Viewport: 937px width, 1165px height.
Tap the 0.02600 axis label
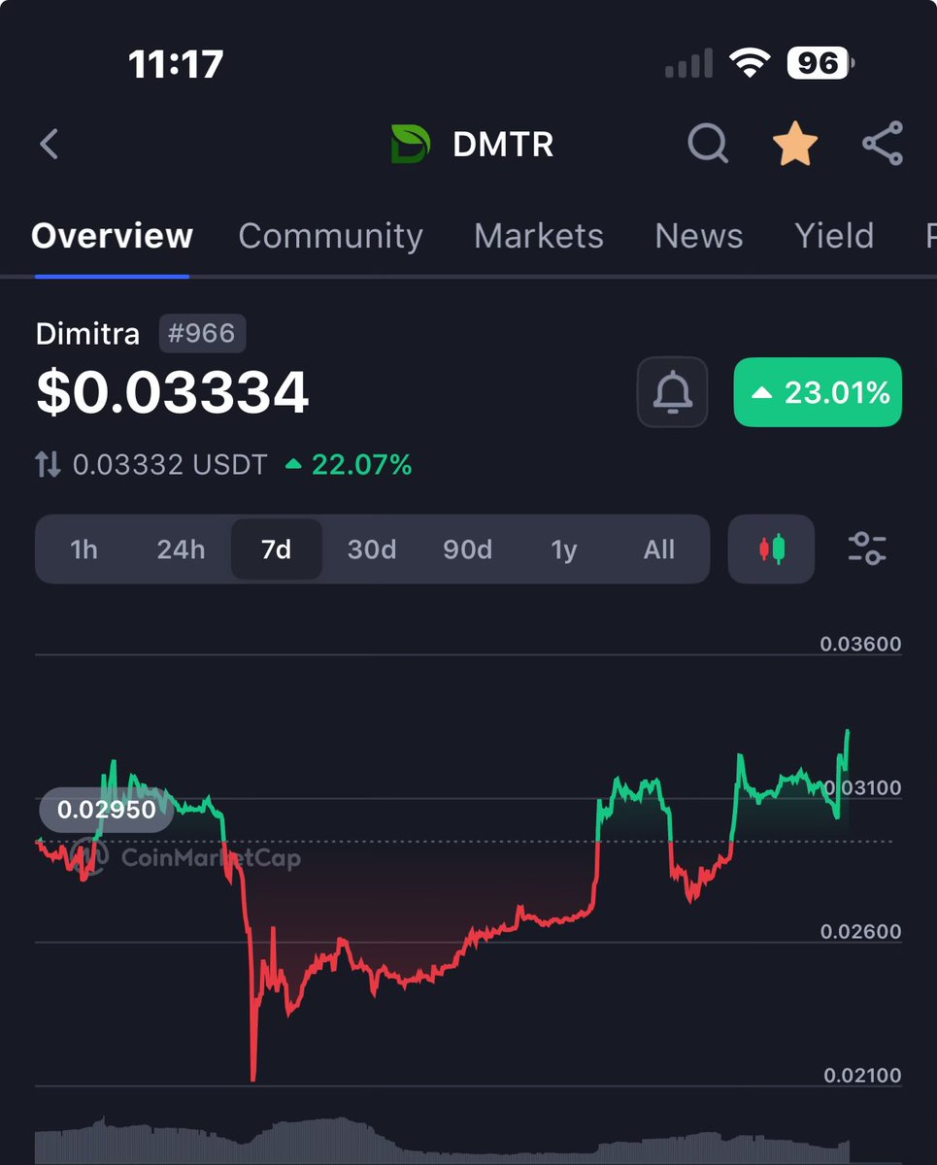coord(860,931)
